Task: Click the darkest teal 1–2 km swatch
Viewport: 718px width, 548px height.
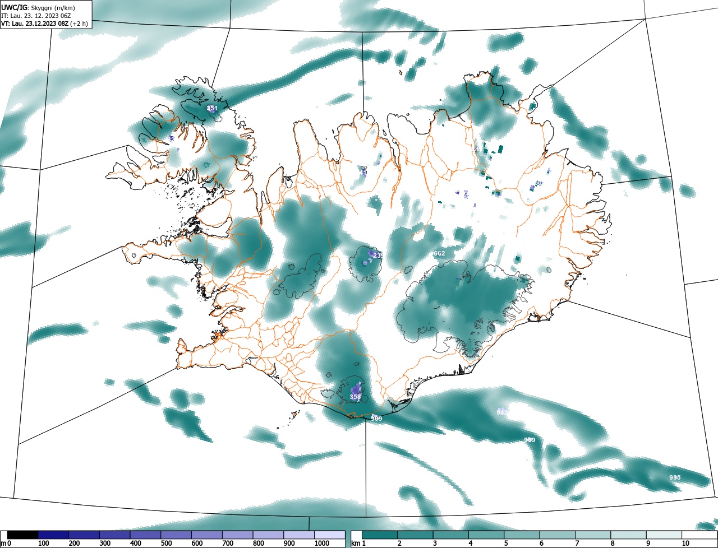Action: coord(380,535)
